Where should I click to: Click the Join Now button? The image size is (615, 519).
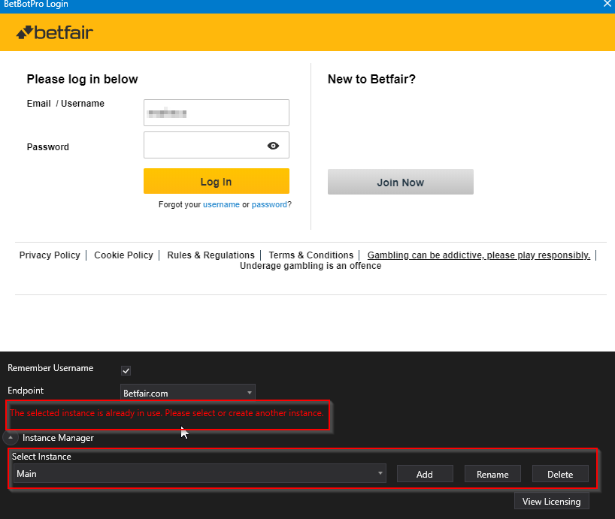coord(401,182)
